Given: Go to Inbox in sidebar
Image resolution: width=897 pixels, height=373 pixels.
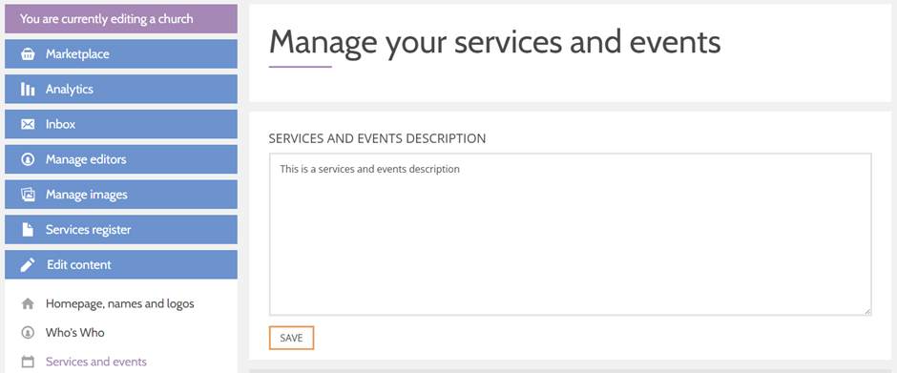Looking at the screenshot, I should [x=121, y=124].
